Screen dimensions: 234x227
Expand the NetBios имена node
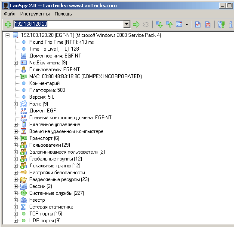(x=15, y=63)
